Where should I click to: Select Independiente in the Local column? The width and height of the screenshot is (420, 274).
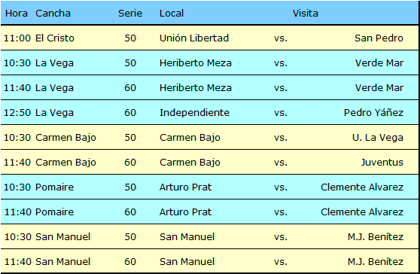tap(194, 112)
